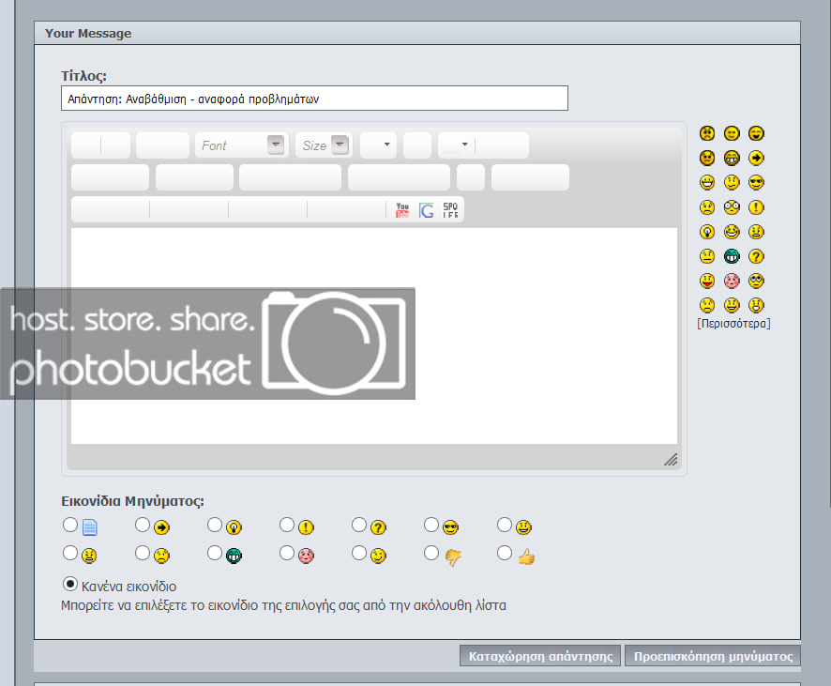Viewport: 831px width, 686px height.
Task: Insert the laughing closed-eyes smiley from smilies panel
Action: coord(756,133)
